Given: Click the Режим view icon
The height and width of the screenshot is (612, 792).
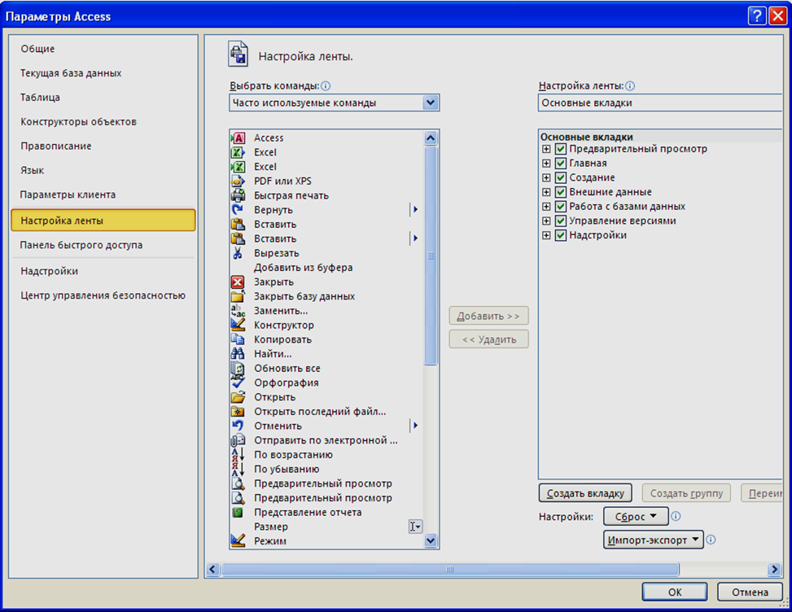Looking at the screenshot, I should (x=238, y=541).
